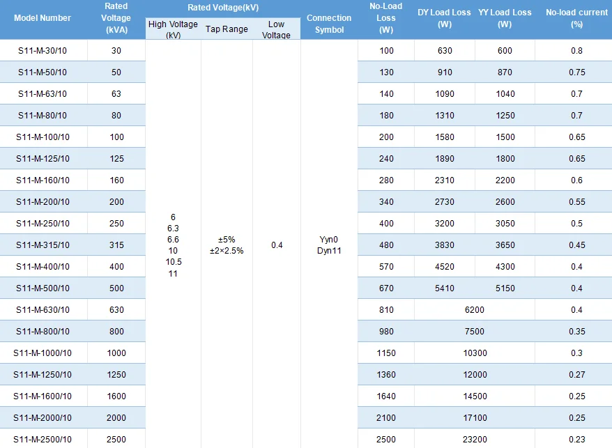Select merged load loss value 7500
Viewport: 612px width, 448px height.
[x=475, y=332]
